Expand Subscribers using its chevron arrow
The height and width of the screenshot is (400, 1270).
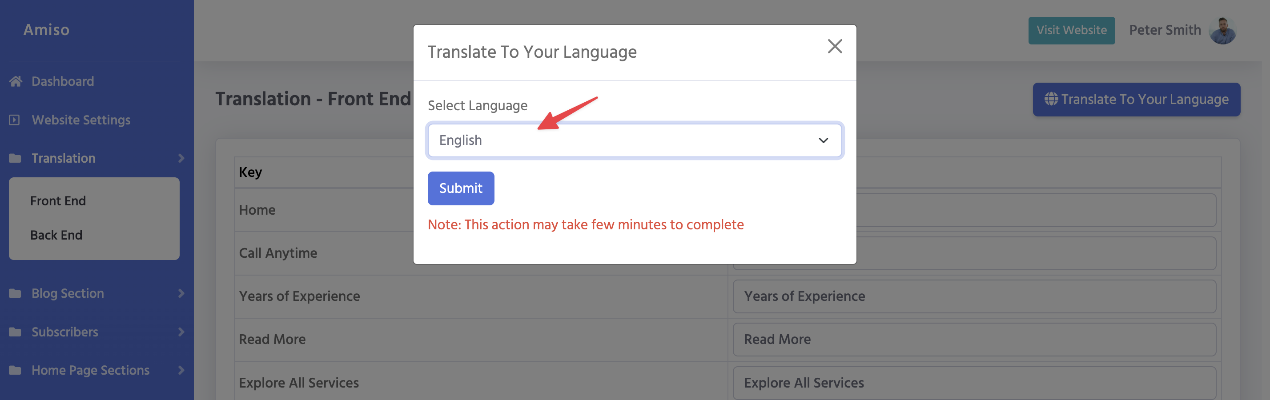(x=181, y=332)
